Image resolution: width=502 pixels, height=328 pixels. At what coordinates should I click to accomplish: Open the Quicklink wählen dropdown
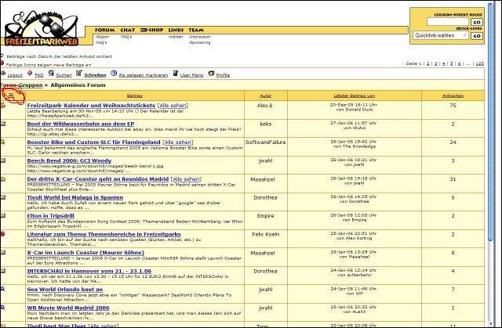point(441,35)
